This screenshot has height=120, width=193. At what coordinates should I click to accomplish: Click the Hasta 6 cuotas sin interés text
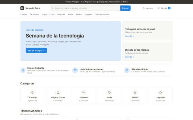click(x=91, y=69)
